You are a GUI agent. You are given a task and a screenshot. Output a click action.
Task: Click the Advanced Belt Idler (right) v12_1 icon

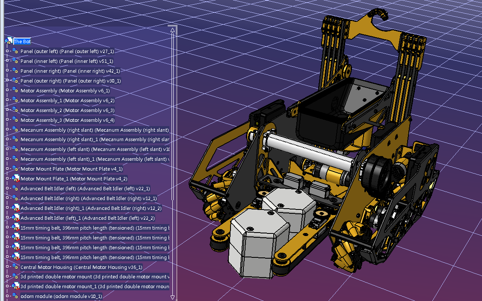coord(15,198)
